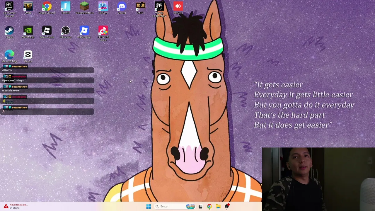375x211 pixels.
Task: Select the OBS Studio desktop icon
Action: tap(66, 32)
